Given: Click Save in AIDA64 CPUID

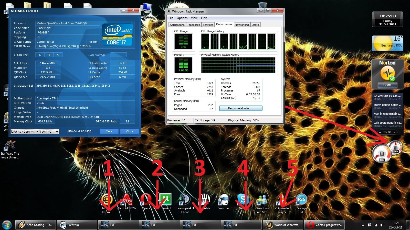Looking at the screenshot, I should 109,131.
